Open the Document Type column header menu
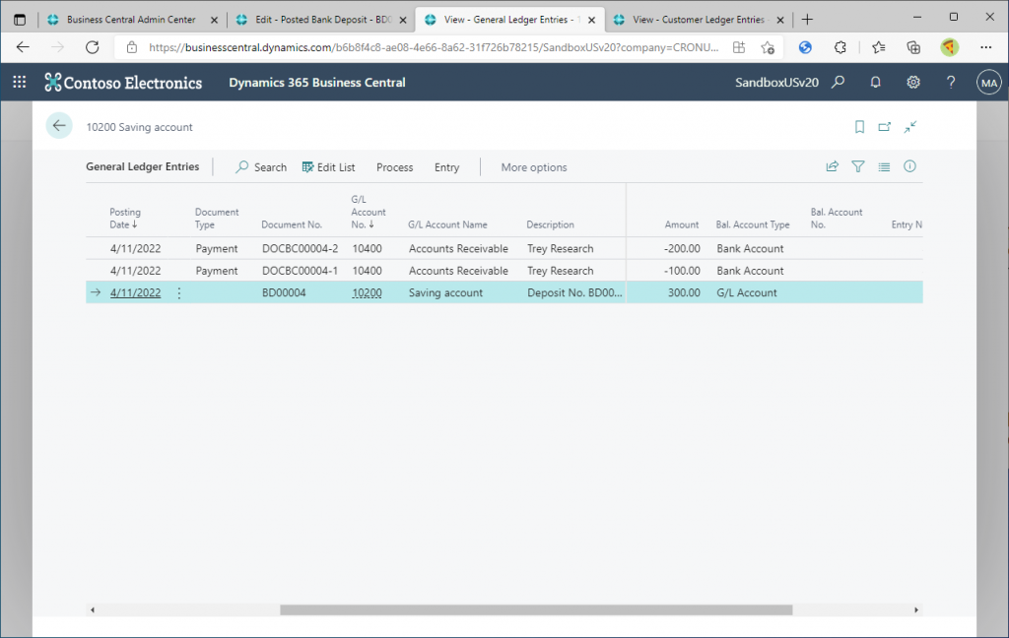 tap(216, 218)
